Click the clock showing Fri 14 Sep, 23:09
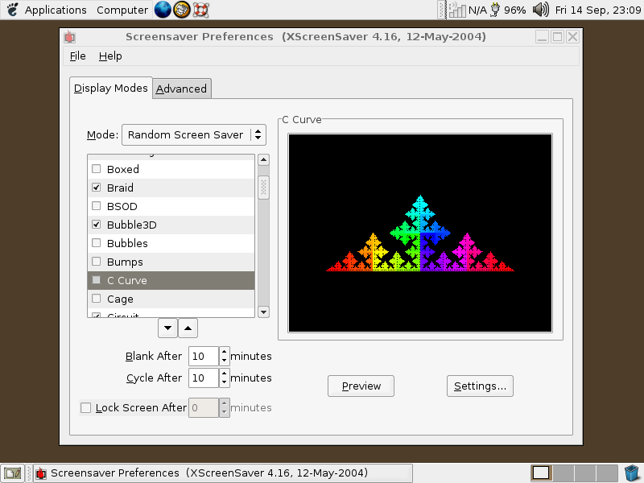 click(597, 10)
